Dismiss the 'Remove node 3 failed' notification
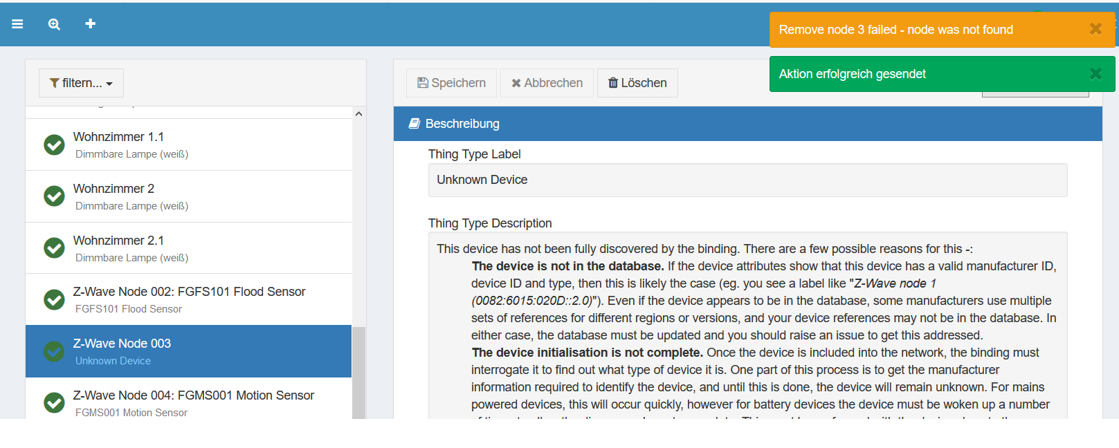The width and height of the screenshot is (1119, 448). point(1095,29)
